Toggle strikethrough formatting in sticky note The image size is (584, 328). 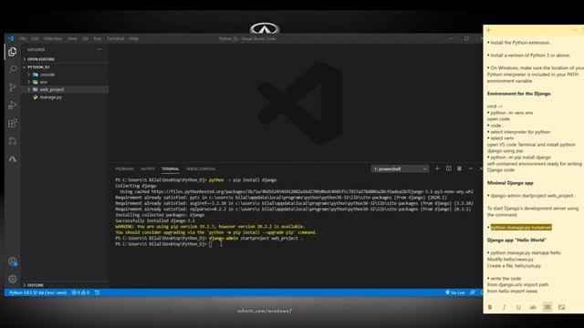coord(533,307)
